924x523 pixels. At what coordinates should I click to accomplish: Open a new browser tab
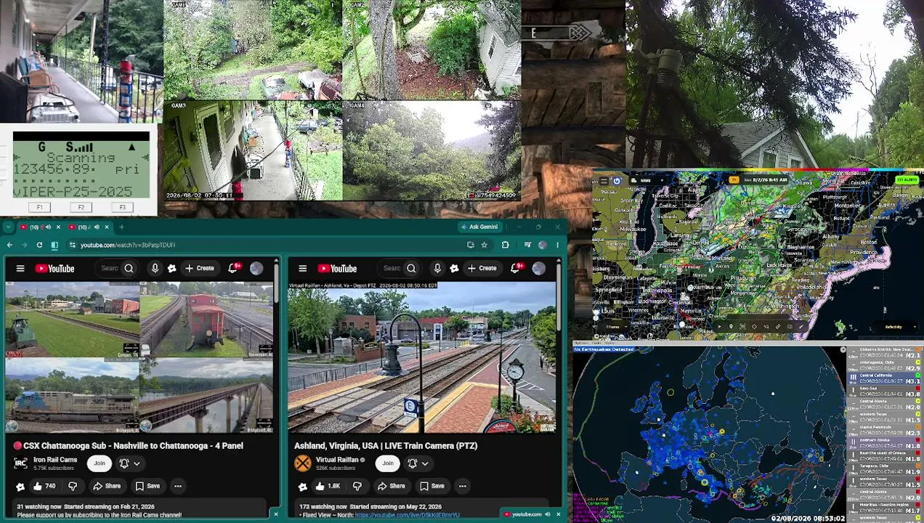coord(121,227)
